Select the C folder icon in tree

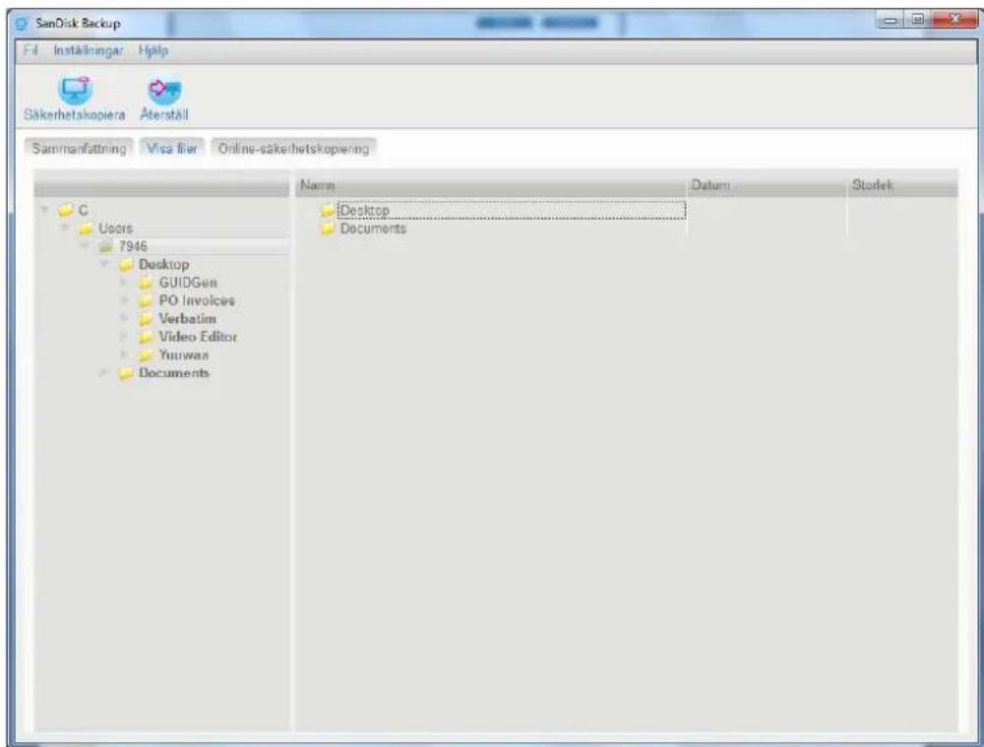pos(65,210)
